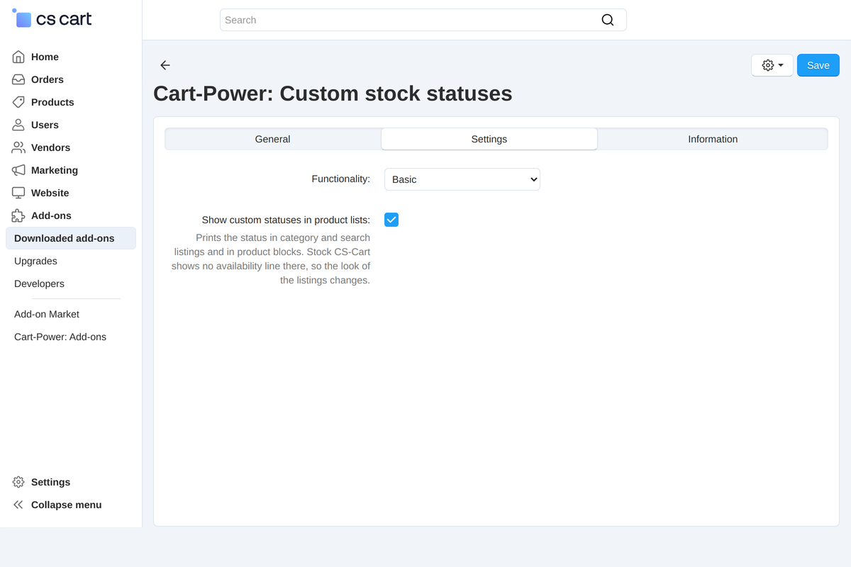Screen dimensions: 851x567
Task: Click the CS-Cart logo
Action: click(52, 19)
